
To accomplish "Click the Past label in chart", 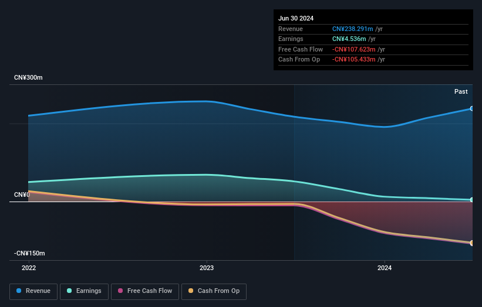I will pyautogui.click(x=461, y=91).
